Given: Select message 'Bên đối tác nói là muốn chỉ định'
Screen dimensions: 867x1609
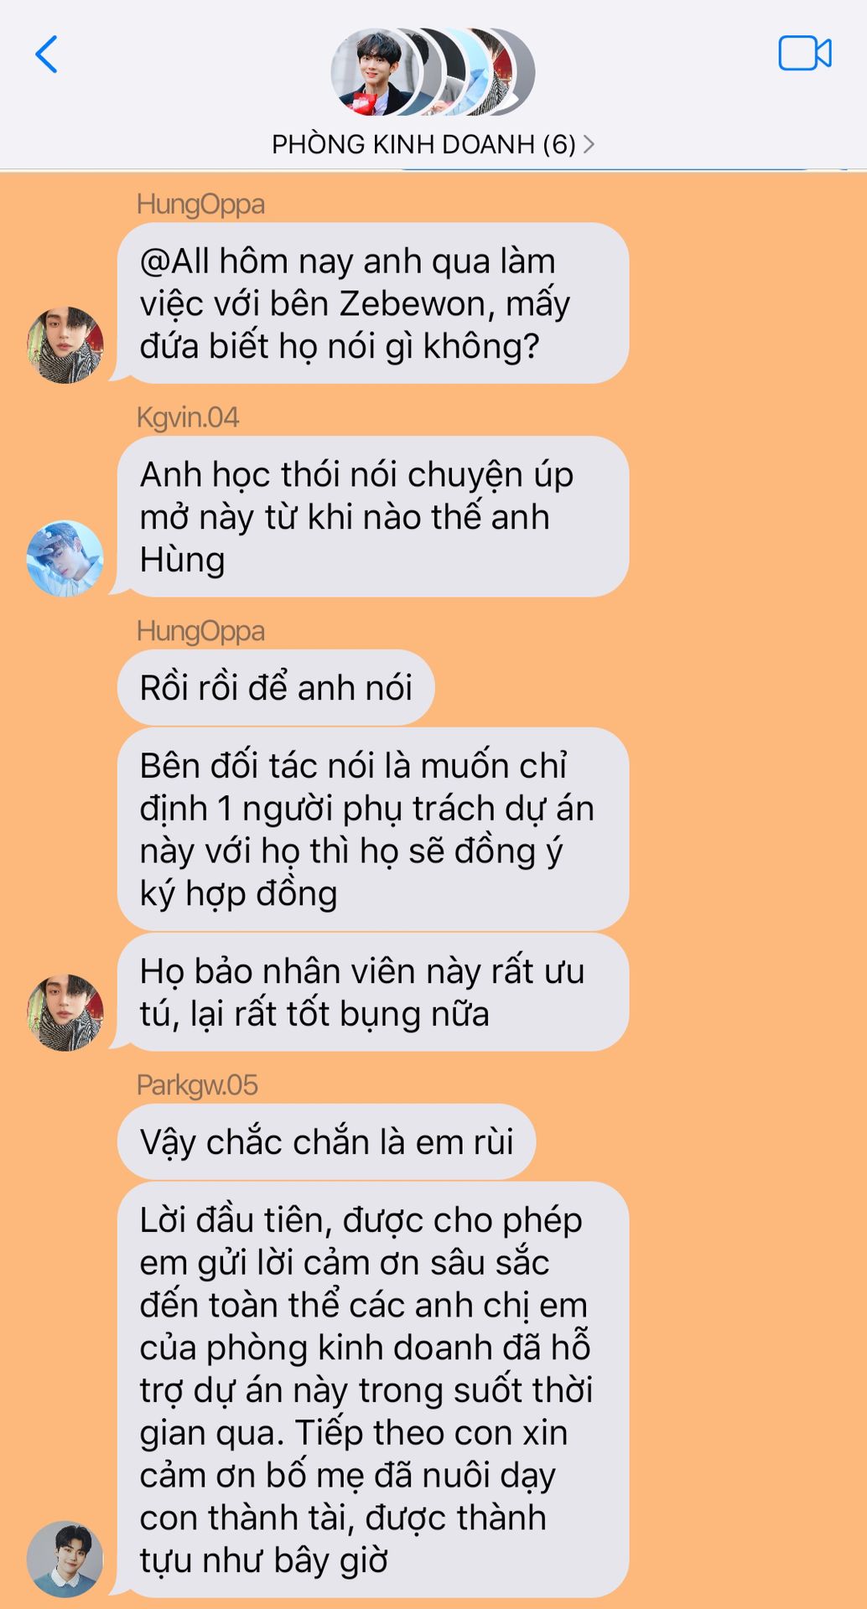Looking at the screenshot, I should (x=373, y=829).
